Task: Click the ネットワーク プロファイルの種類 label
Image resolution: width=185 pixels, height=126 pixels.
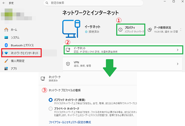Action: click(65, 90)
